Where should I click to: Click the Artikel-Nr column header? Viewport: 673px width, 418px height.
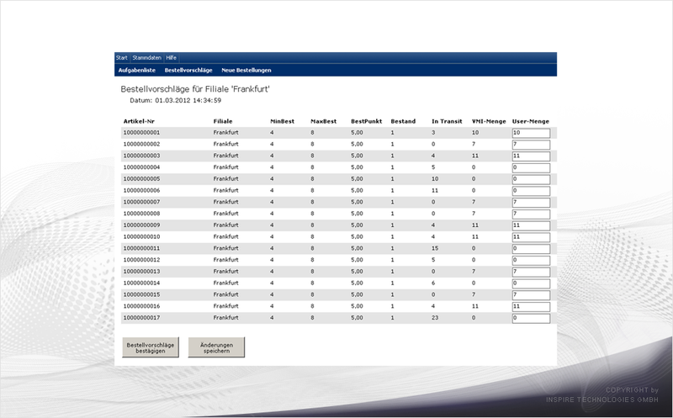click(x=139, y=121)
